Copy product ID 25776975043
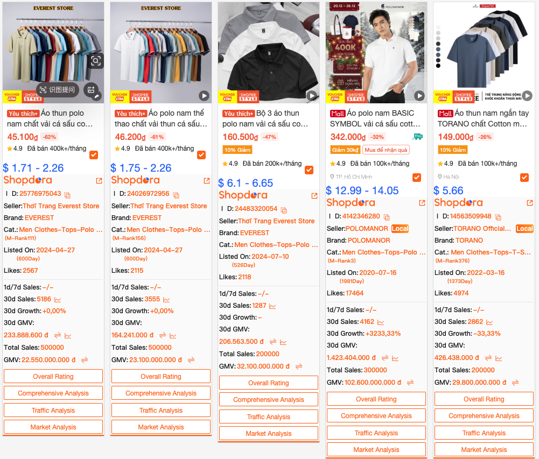This screenshot has width=539, height=459. [x=67, y=195]
